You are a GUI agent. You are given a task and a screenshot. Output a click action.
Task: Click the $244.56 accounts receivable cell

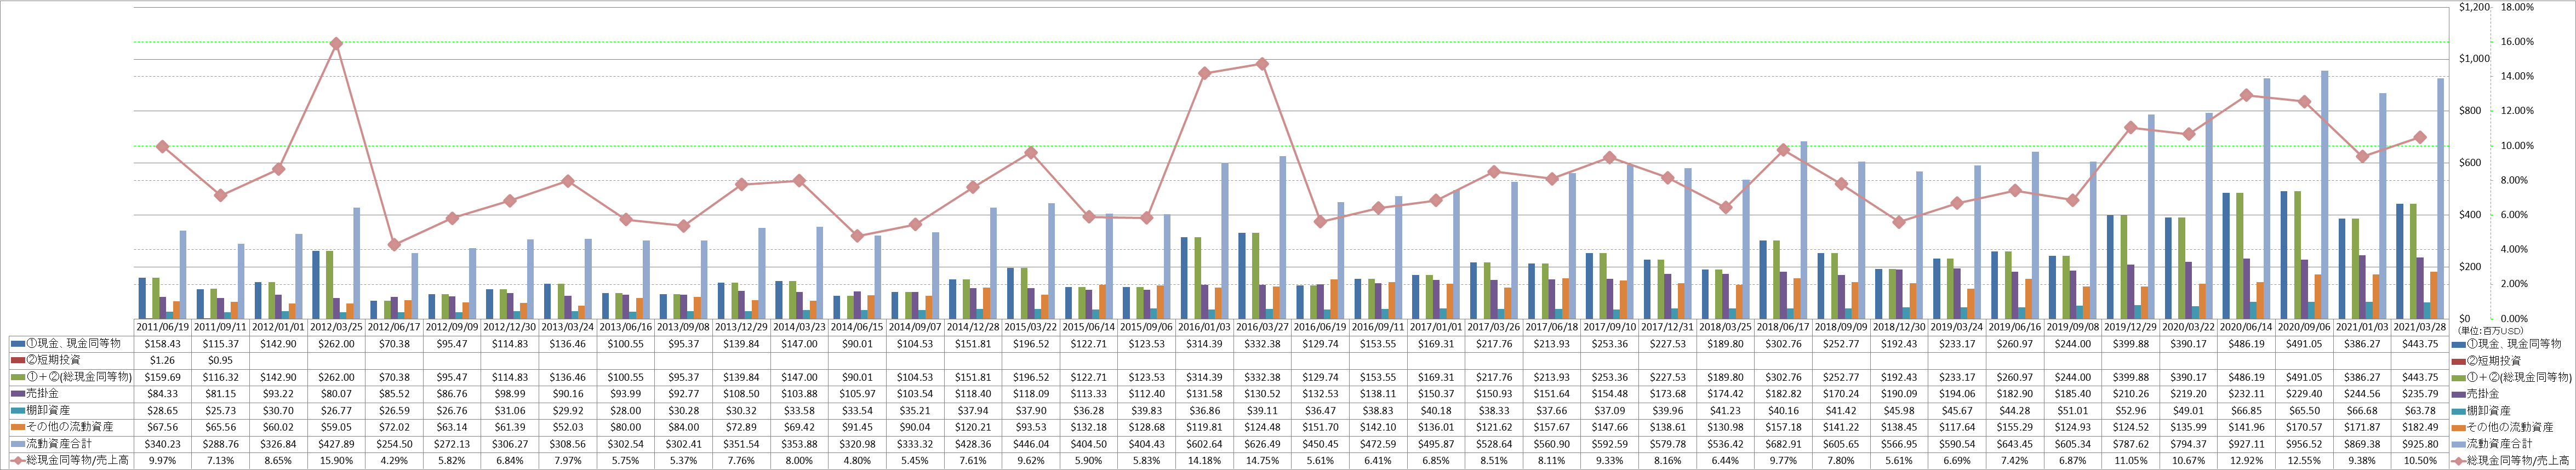pos(2362,393)
